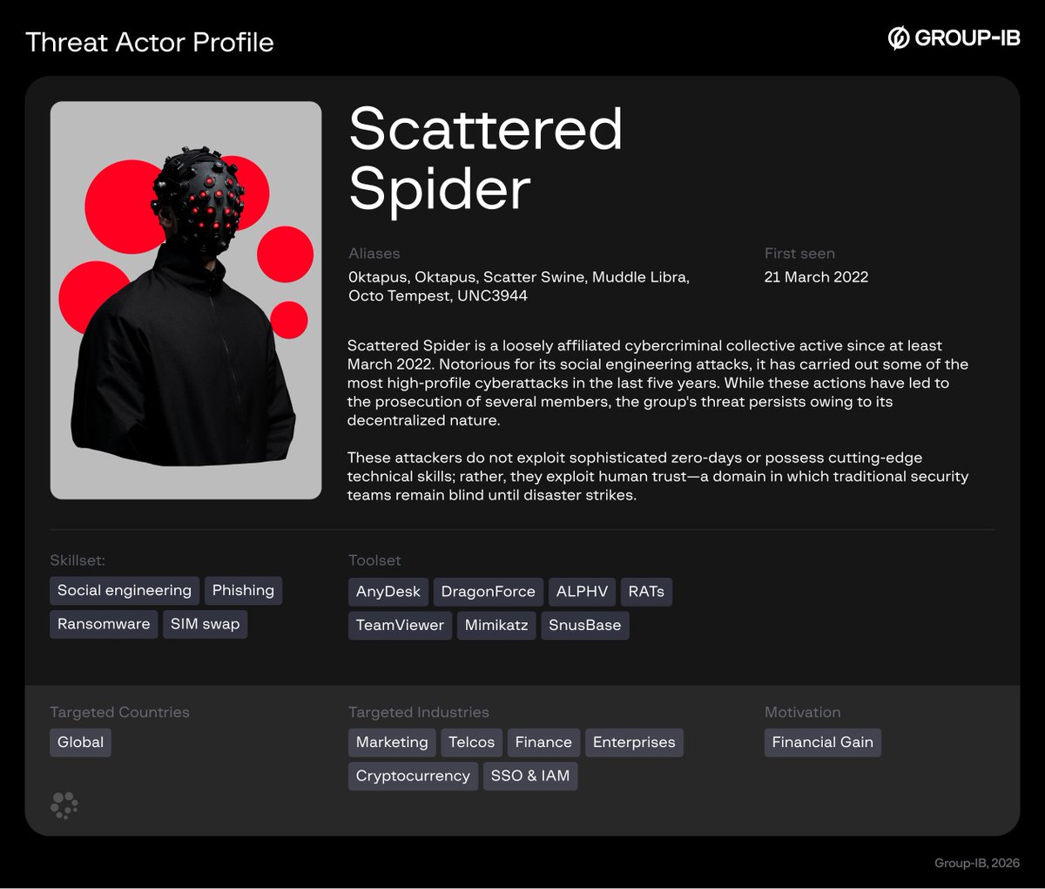Click the Targeted Industries label
This screenshot has height=889, width=1045.
(x=419, y=712)
